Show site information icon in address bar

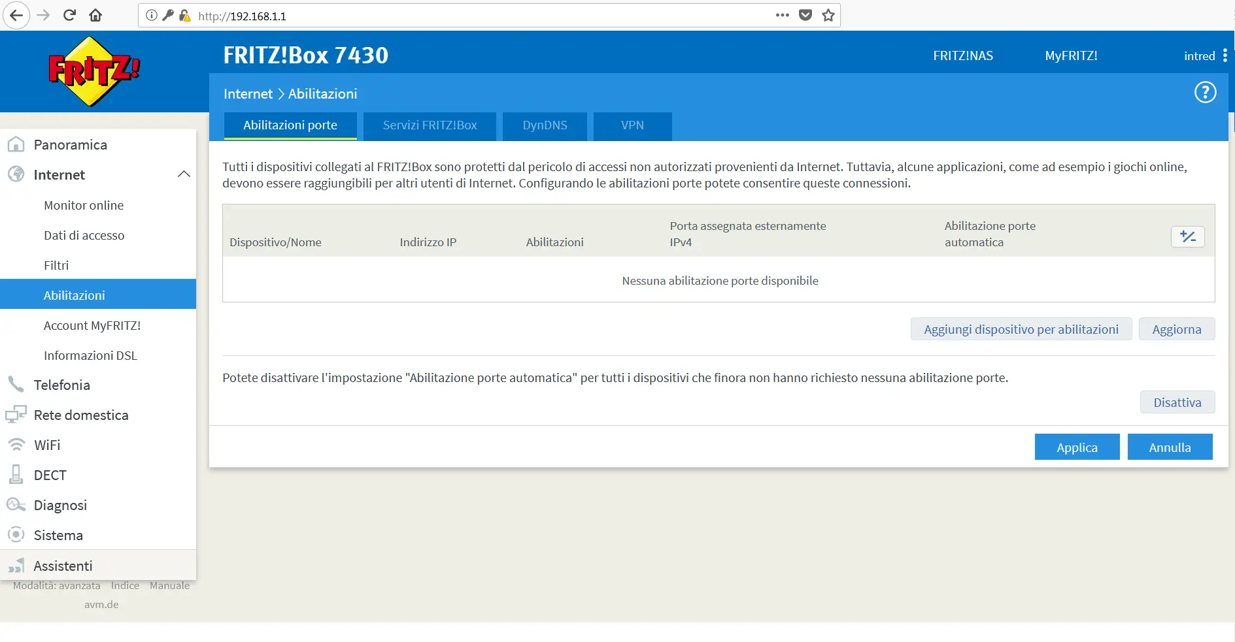(152, 16)
